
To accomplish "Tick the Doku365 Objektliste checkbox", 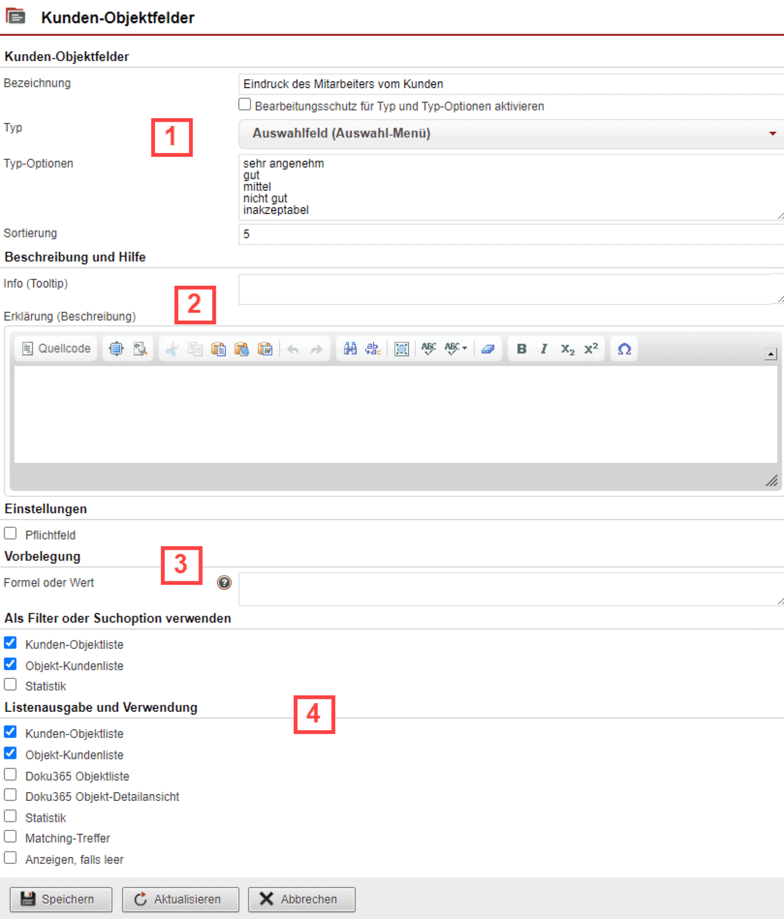I will coord(10,775).
